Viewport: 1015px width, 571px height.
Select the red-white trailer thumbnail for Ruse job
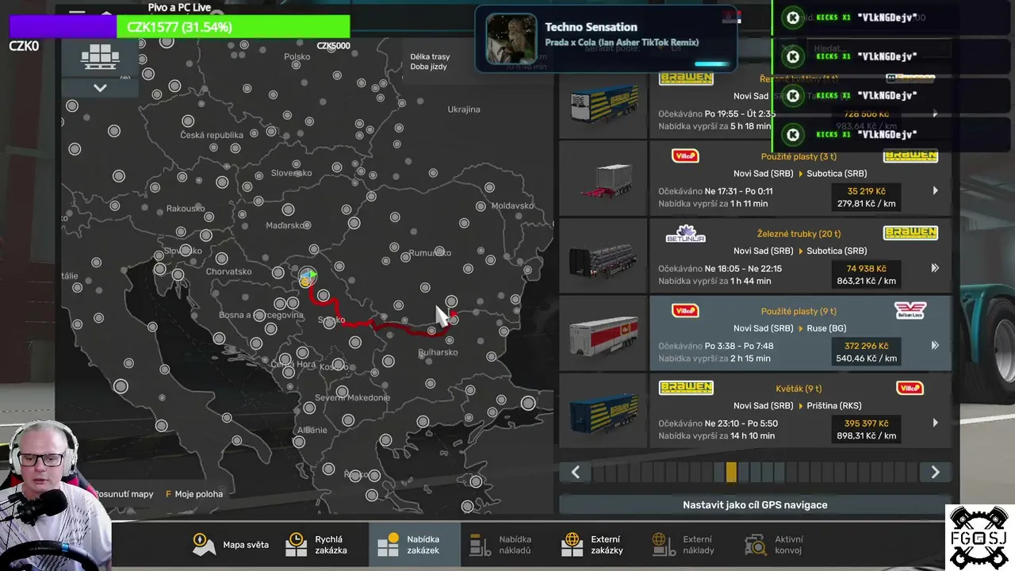[x=603, y=334]
